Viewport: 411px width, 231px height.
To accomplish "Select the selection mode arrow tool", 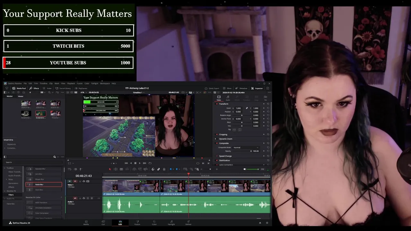I will point(110,169).
